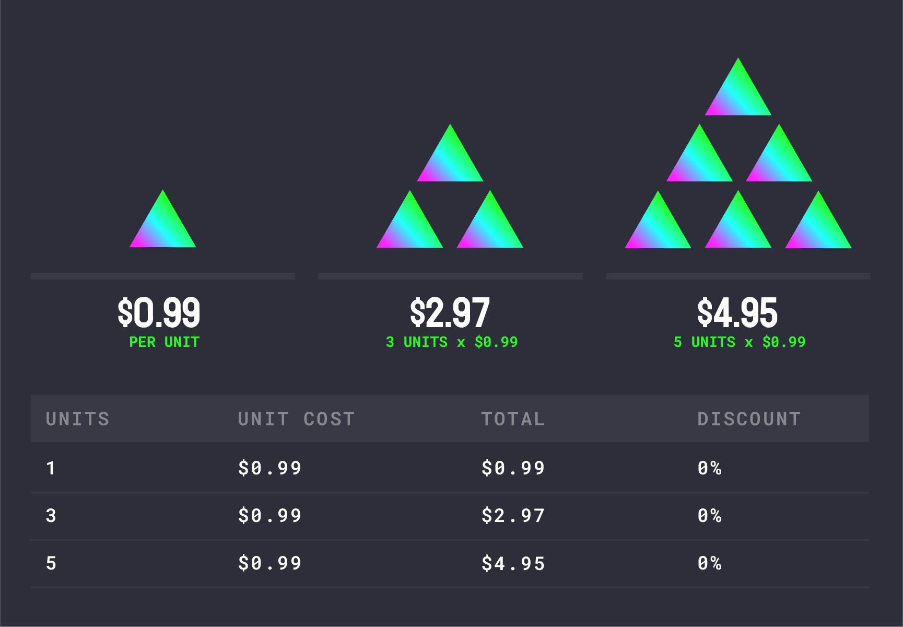This screenshot has width=903, height=627.
Task: Select the green PER UNIT label
Action: [x=164, y=342]
